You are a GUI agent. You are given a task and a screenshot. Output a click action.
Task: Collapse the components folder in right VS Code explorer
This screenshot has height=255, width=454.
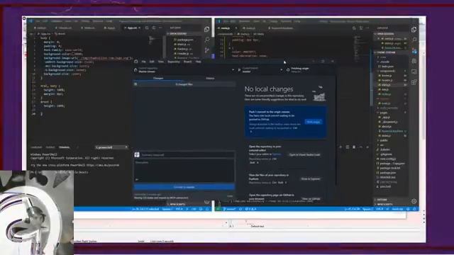pos(387,71)
